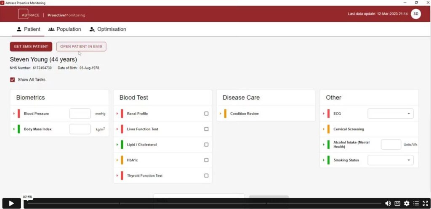Click the Alcohol Intake Units/Wk input field
This screenshot has height=209, width=431.
[391, 145]
